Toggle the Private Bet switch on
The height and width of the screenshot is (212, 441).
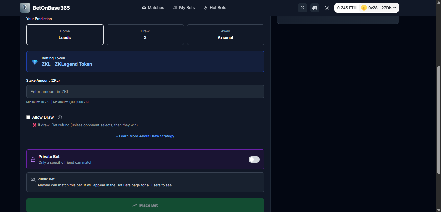point(254,160)
